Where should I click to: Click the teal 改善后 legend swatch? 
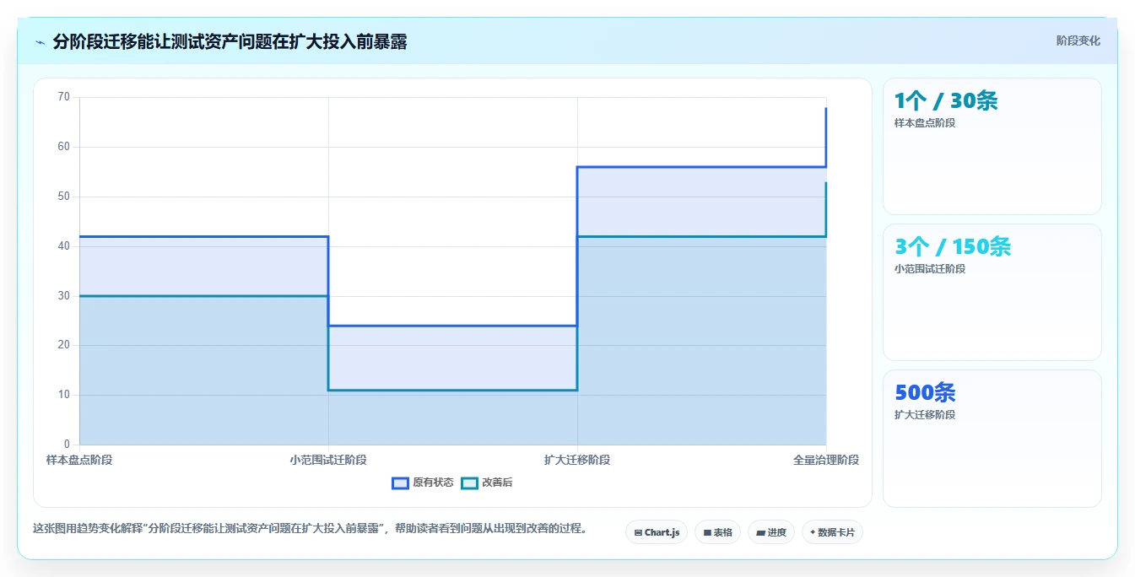(x=469, y=483)
